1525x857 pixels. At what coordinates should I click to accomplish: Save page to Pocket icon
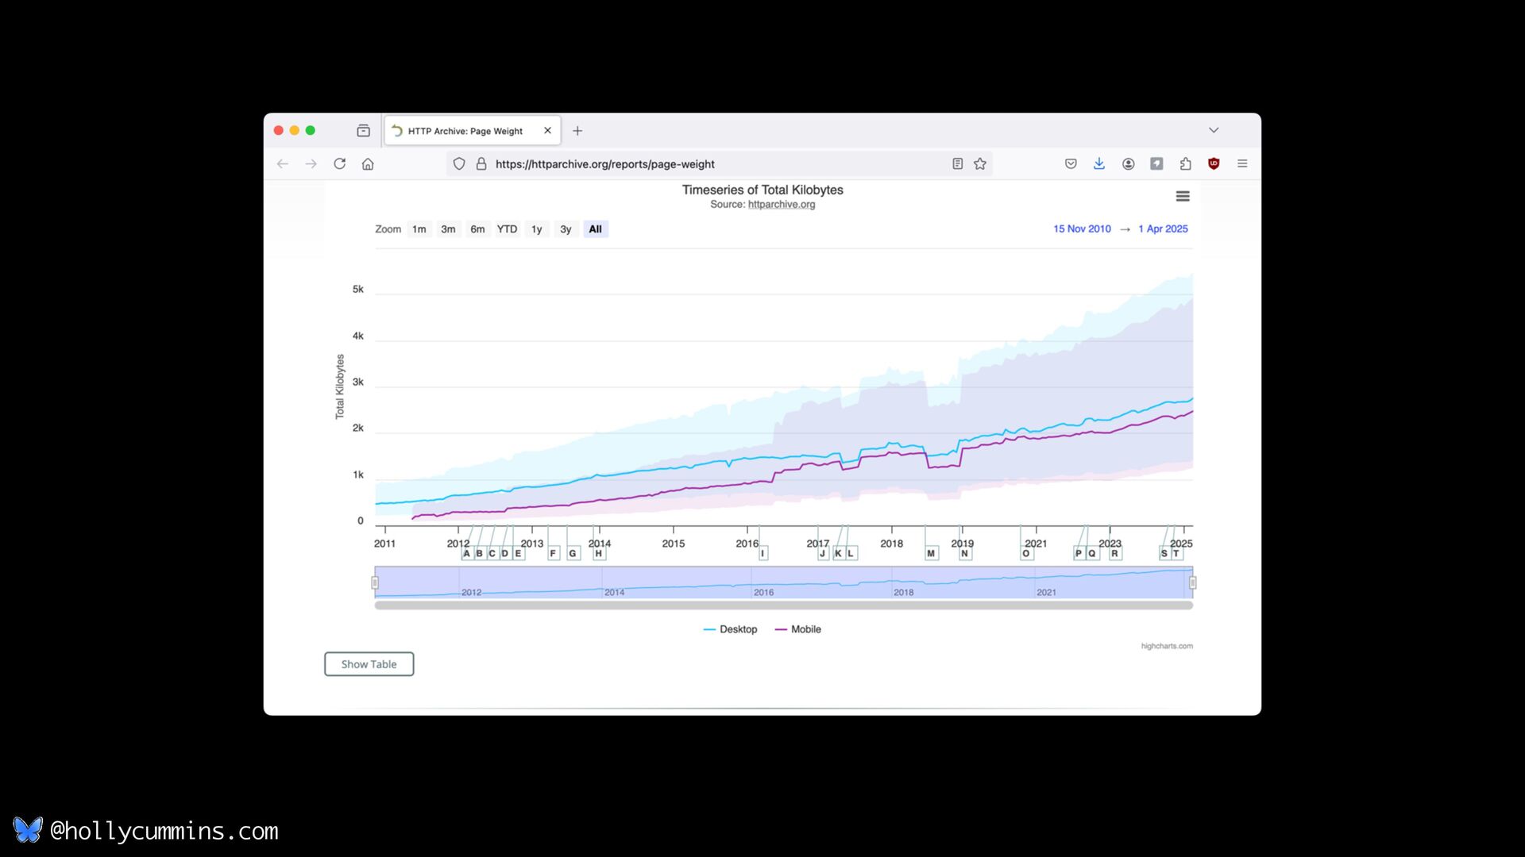[x=1071, y=163]
